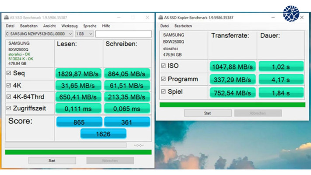Open Datei menu in AS SSD Benchmark

tap(10, 26)
